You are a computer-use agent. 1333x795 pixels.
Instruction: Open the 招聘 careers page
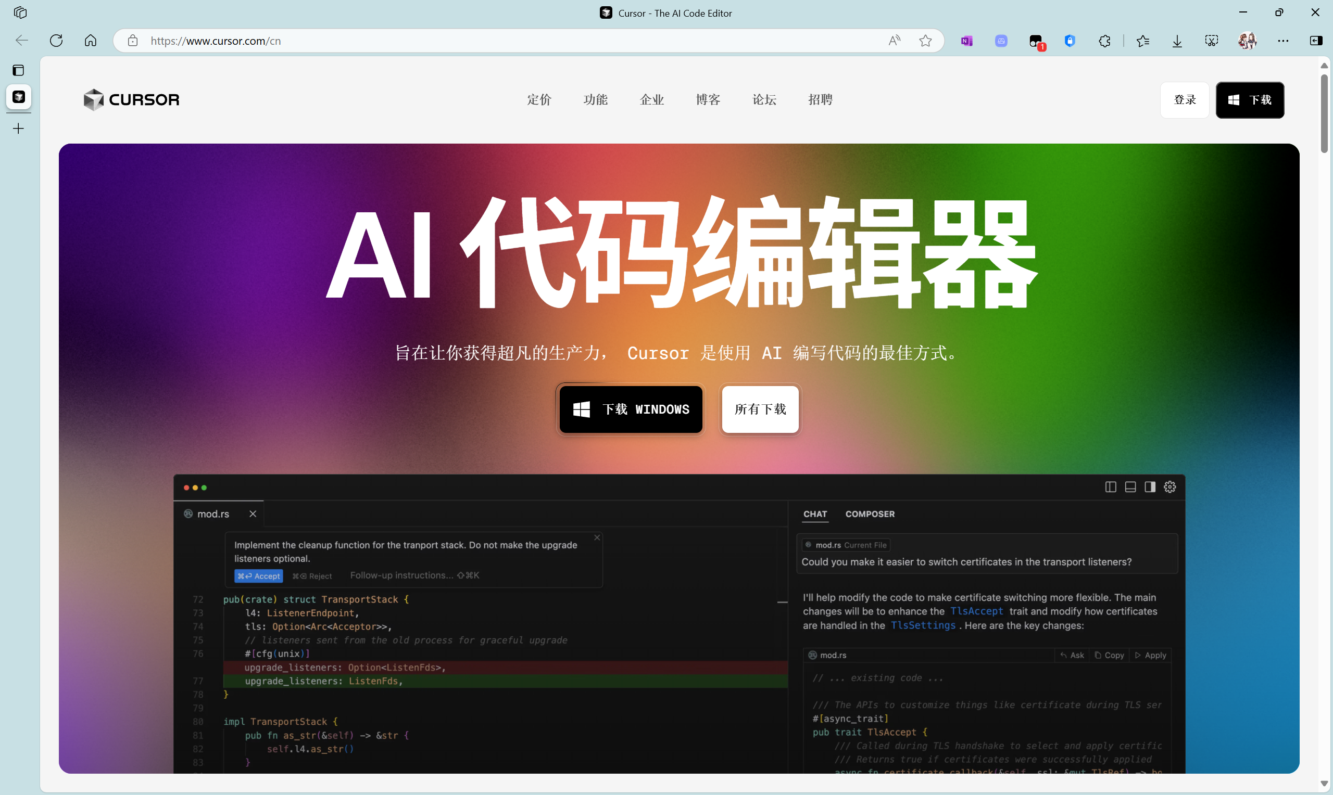click(x=820, y=100)
